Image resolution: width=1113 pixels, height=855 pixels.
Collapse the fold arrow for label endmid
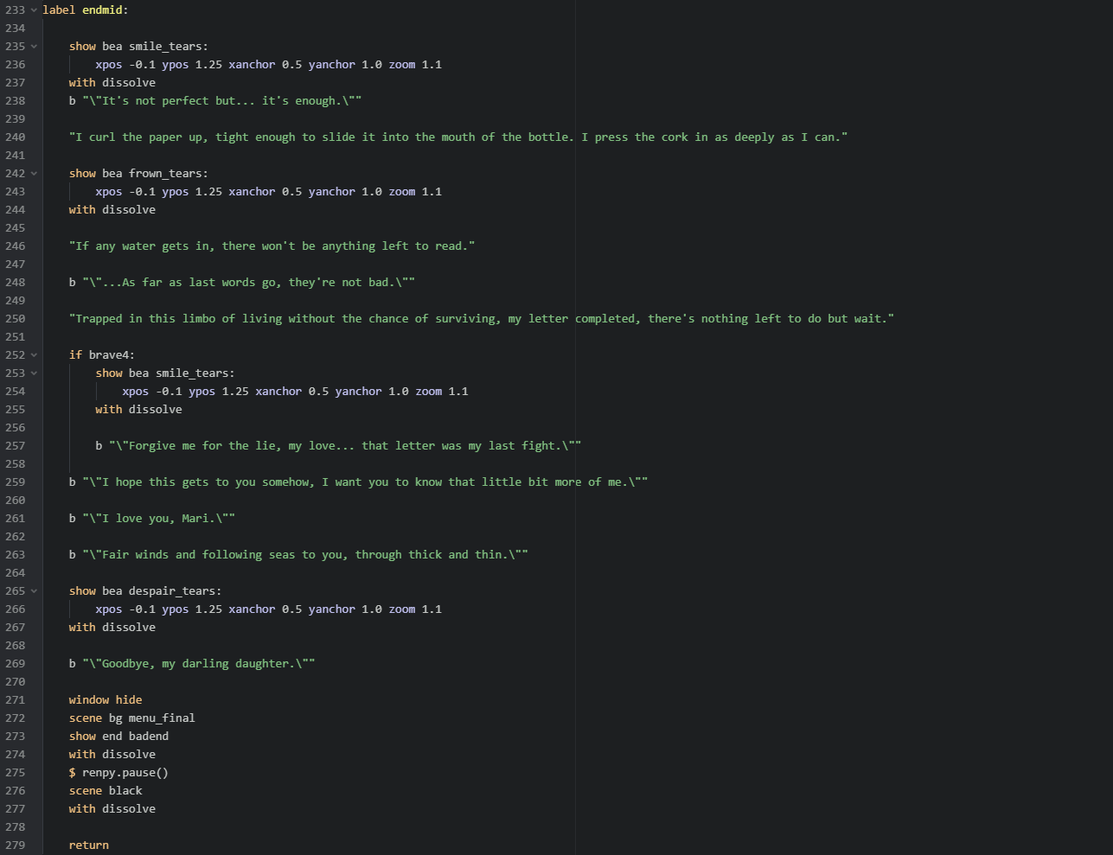coord(34,10)
